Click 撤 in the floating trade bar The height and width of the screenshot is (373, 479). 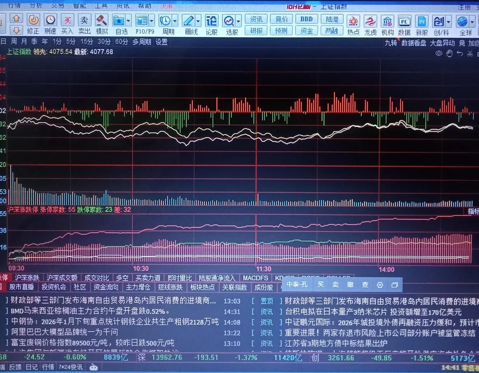coord(350,284)
